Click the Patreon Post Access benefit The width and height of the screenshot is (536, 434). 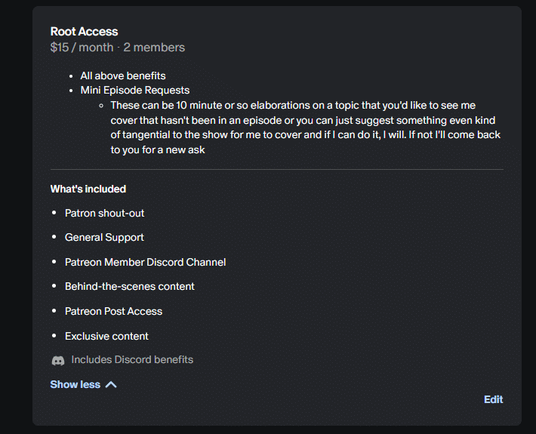113,311
